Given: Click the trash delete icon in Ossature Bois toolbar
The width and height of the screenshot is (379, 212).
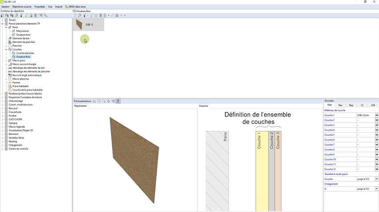Looking at the screenshot, I should [101, 15].
